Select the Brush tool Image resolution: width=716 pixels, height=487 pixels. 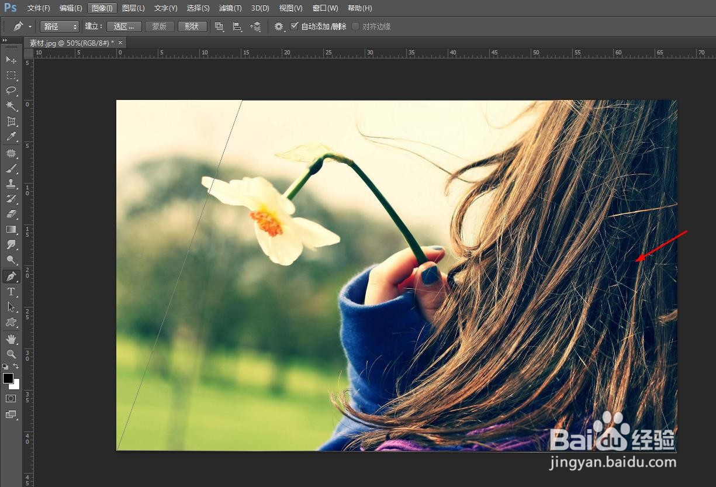[11, 168]
